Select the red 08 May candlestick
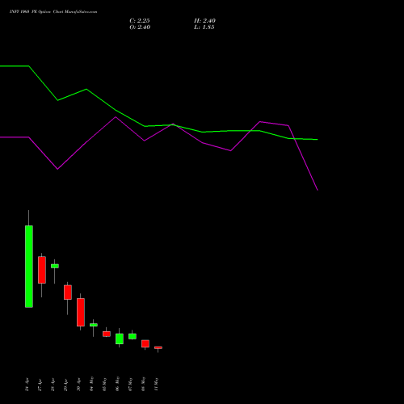 point(145,343)
